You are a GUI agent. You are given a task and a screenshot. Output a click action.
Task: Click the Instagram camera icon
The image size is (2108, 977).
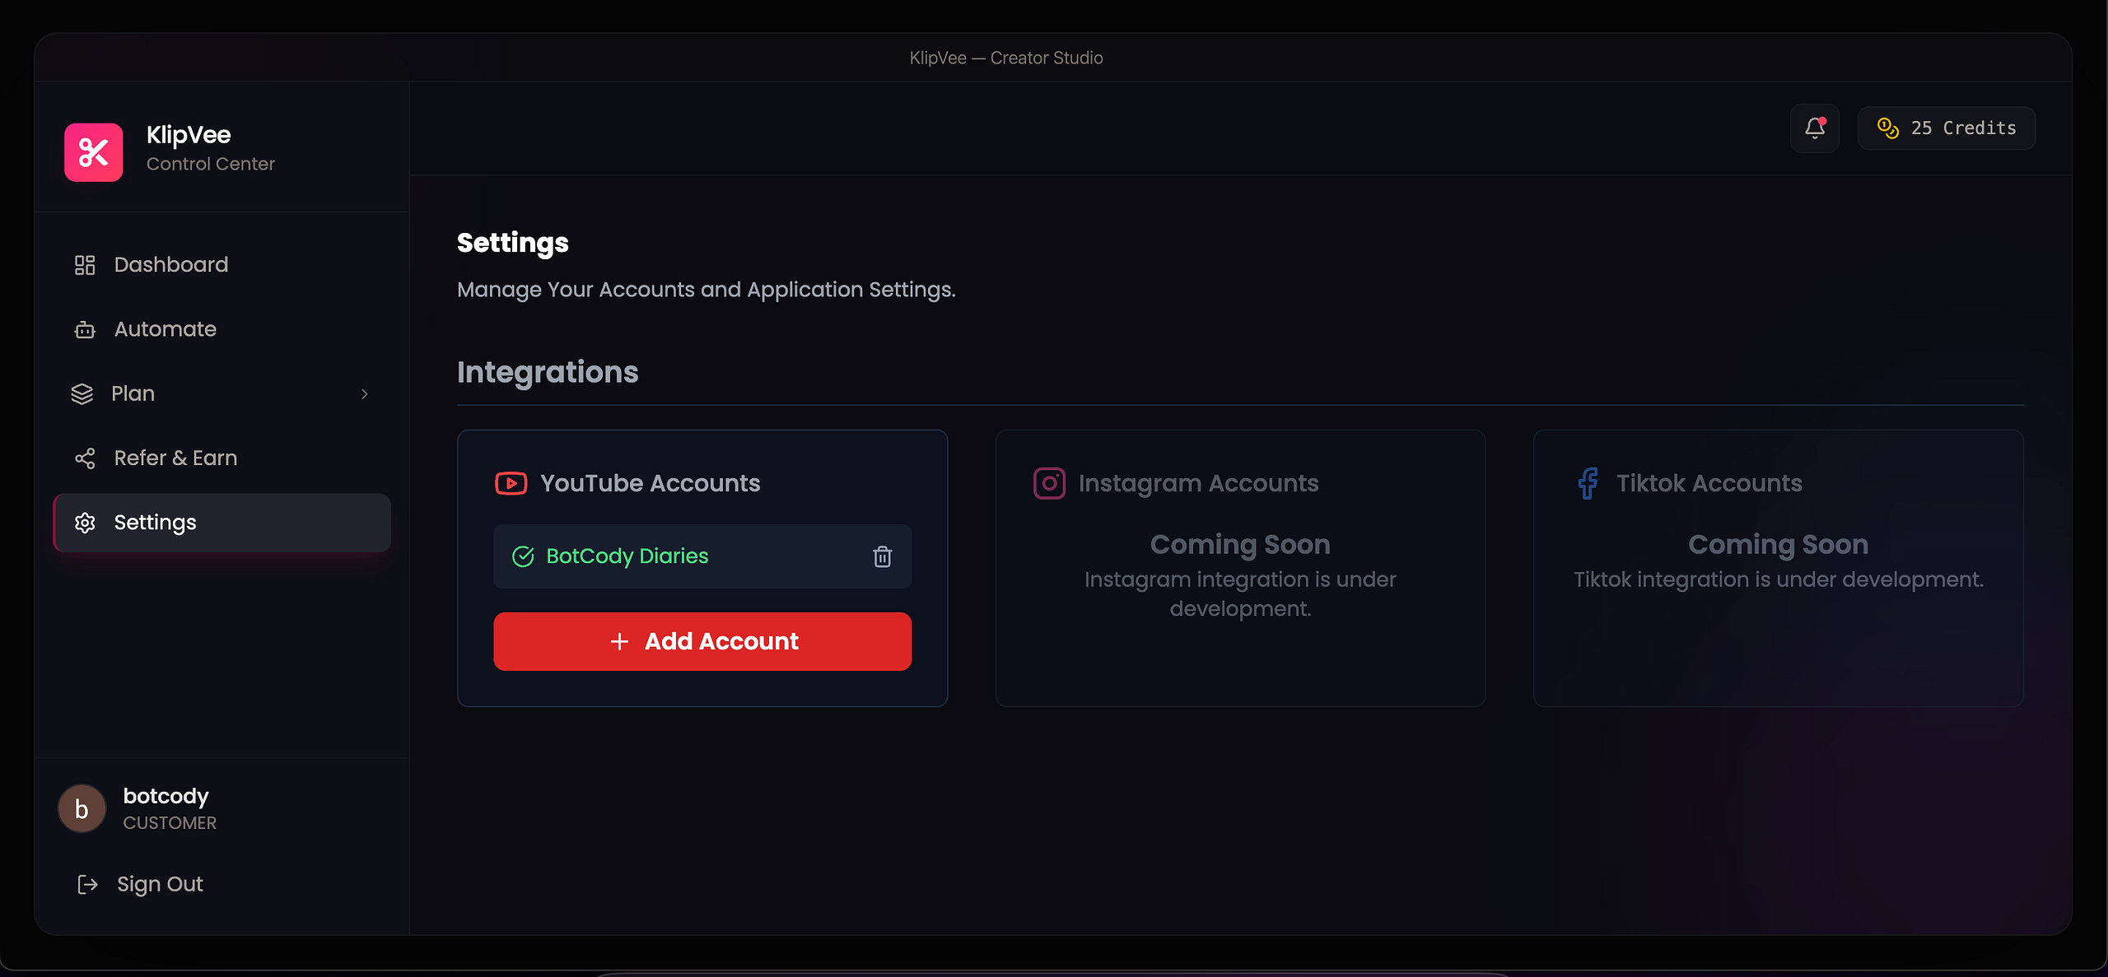pos(1049,483)
